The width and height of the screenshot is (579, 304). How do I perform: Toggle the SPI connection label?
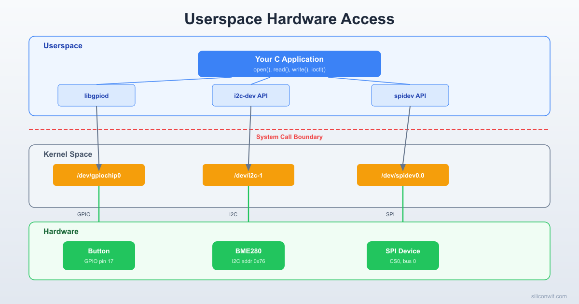click(390, 214)
